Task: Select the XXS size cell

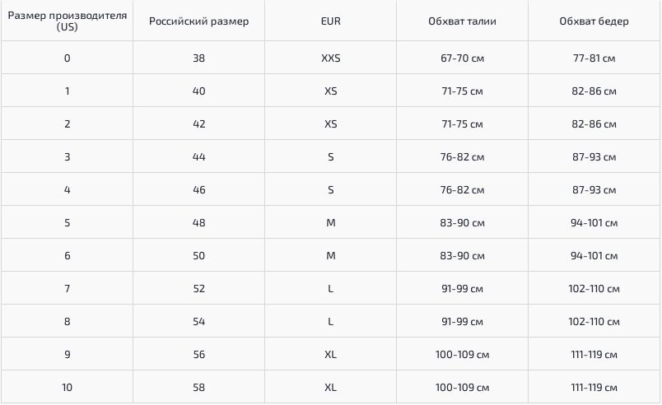Action: coord(330,58)
